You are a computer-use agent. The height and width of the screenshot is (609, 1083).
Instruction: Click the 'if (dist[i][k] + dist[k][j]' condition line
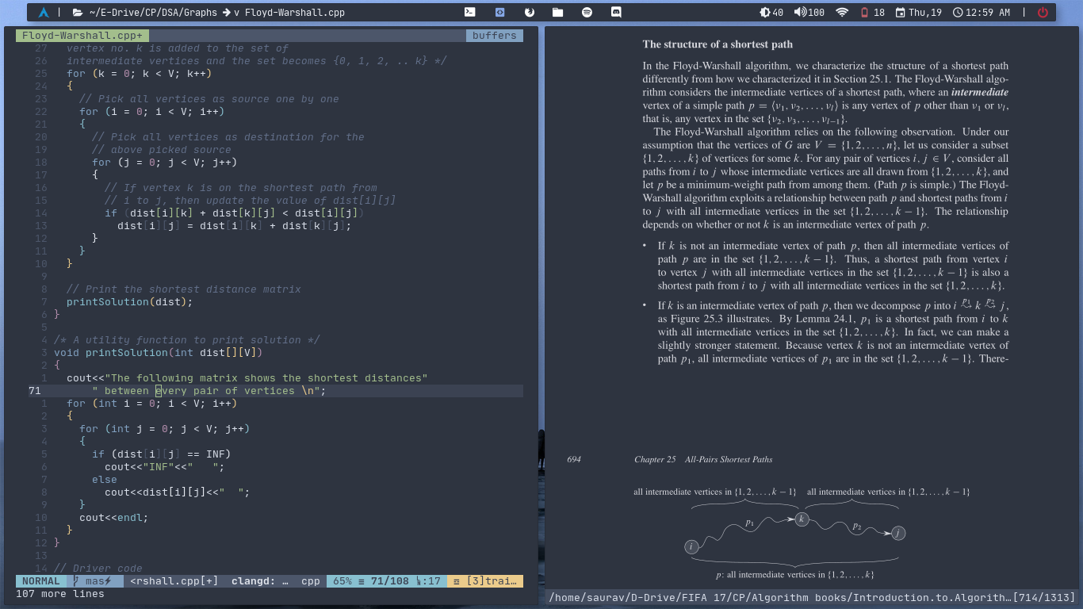pos(234,213)
